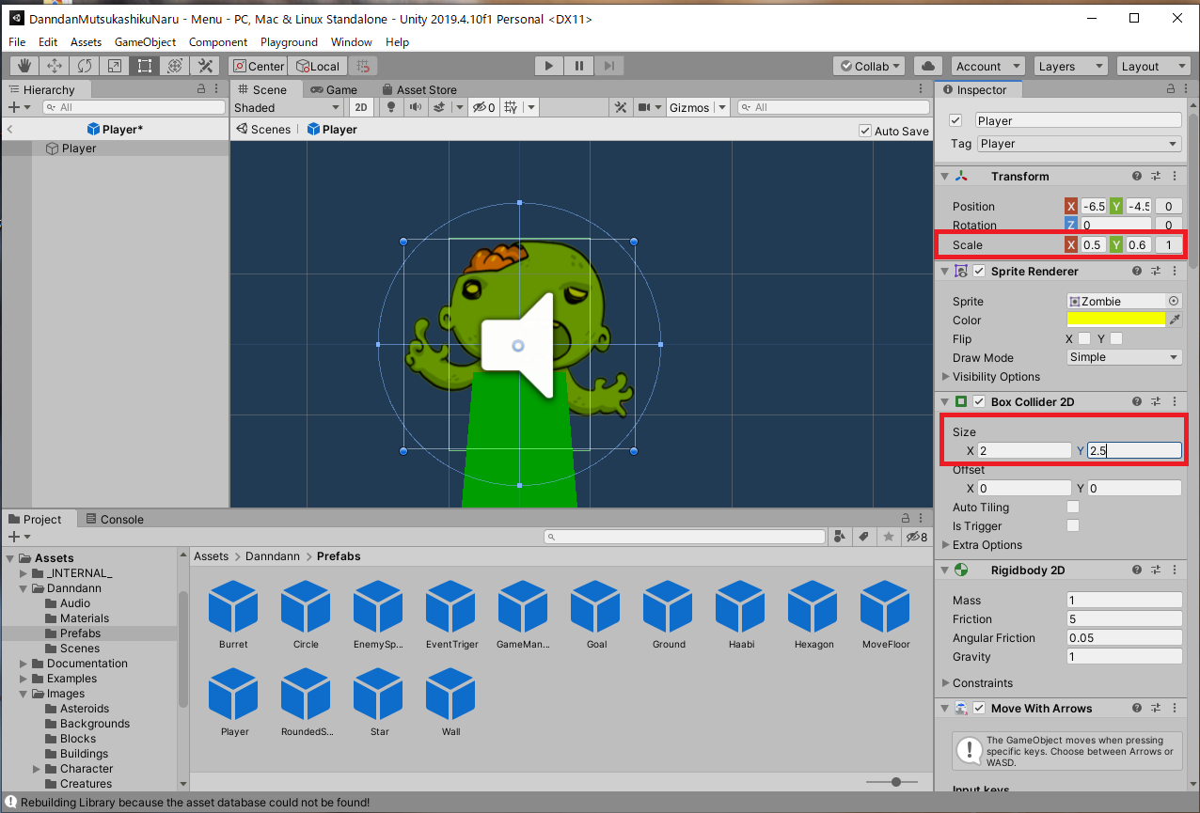Toggle scene lighting bulb icon
The height and width of the screenshot is (813, 1200).
[x=391, y=107]
